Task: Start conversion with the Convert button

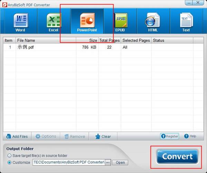Action: tap(177, 156)
